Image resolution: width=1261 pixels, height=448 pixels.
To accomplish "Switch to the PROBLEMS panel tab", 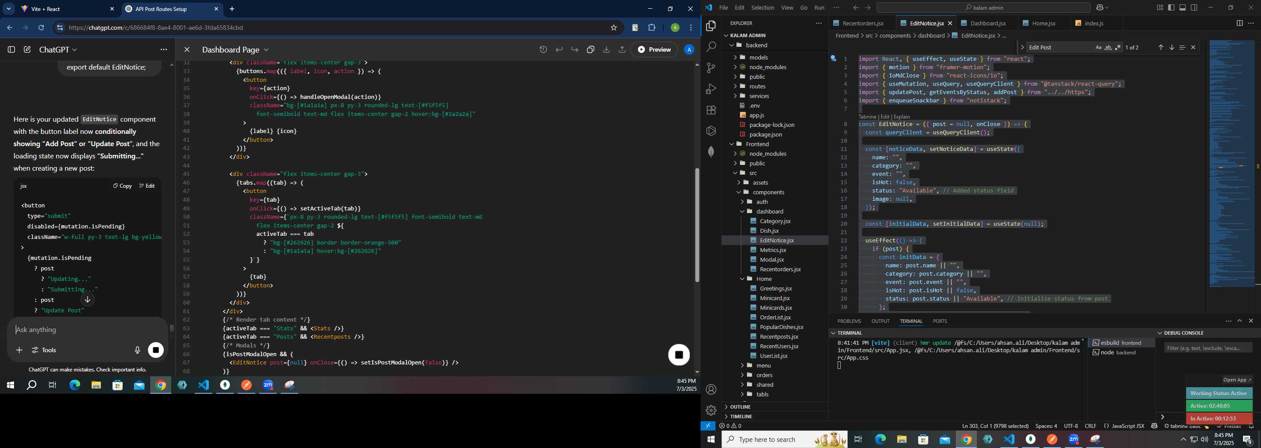I will coord(849,321).
